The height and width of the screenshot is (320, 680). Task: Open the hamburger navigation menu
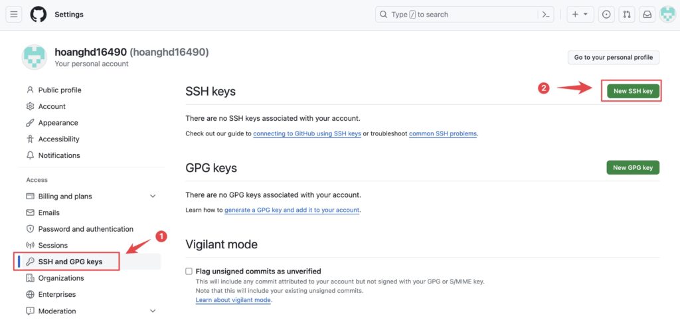pyautogui.click(x=14, y=15)
